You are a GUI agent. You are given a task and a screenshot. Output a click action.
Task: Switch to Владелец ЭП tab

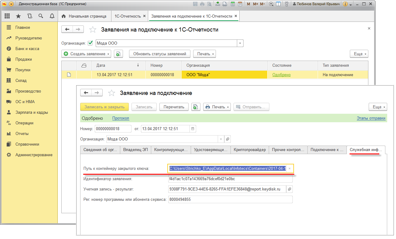tap(135, 150)
